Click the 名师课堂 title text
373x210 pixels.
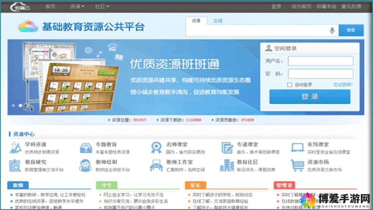[x=177, y=144]
